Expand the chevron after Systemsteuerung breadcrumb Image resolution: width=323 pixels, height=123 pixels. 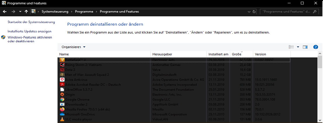pyautogui.click(x=72, y=12)
